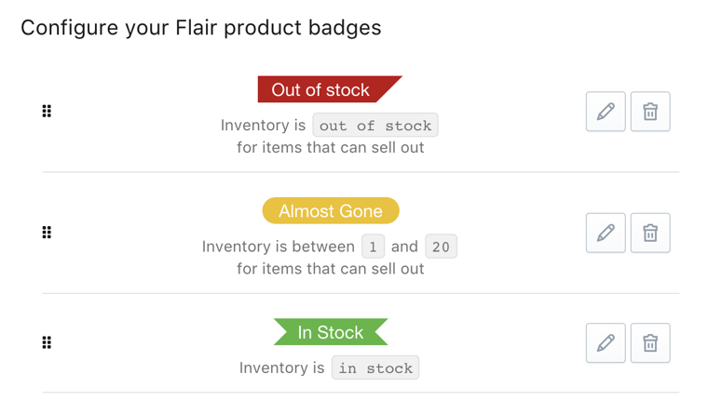The image size is (722, 401).
Task: Delete the Out of stock badge
Action: (x=650, y=112)
